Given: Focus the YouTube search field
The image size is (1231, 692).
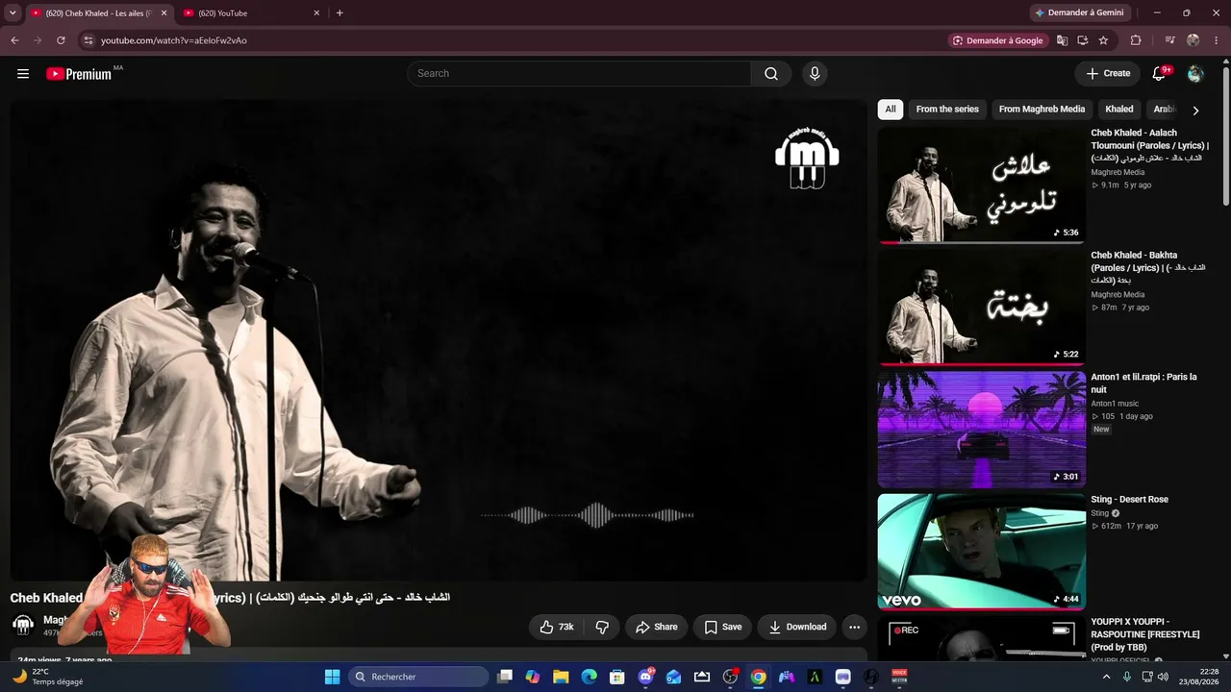Looking at the screenshot, I should pyautogui.click(x=579, y=74).
